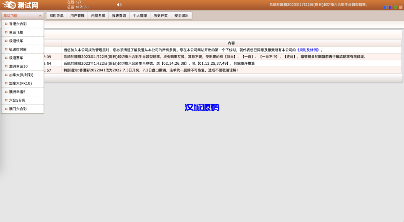
Task: Click the orange bullet icon beside 香港六合彩
Action: coord(6,24)
